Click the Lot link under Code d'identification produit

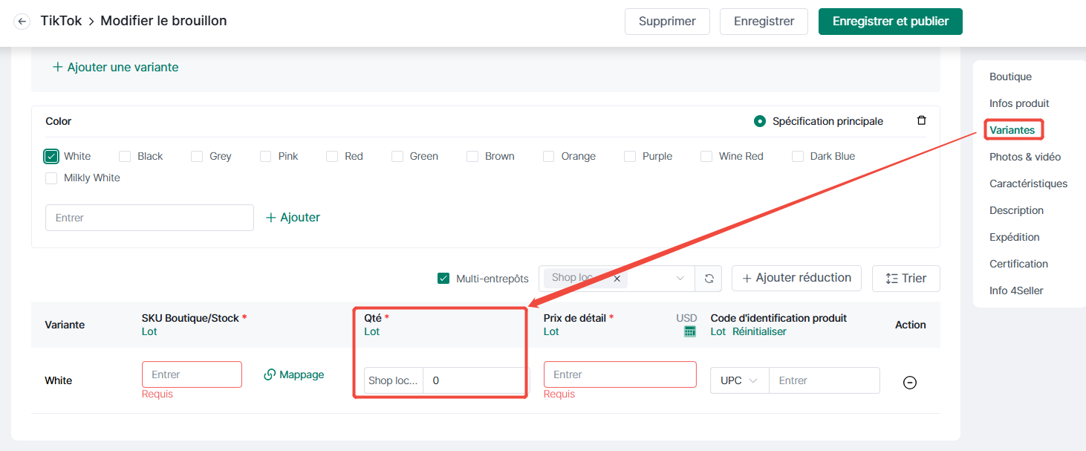pos(718,331)
